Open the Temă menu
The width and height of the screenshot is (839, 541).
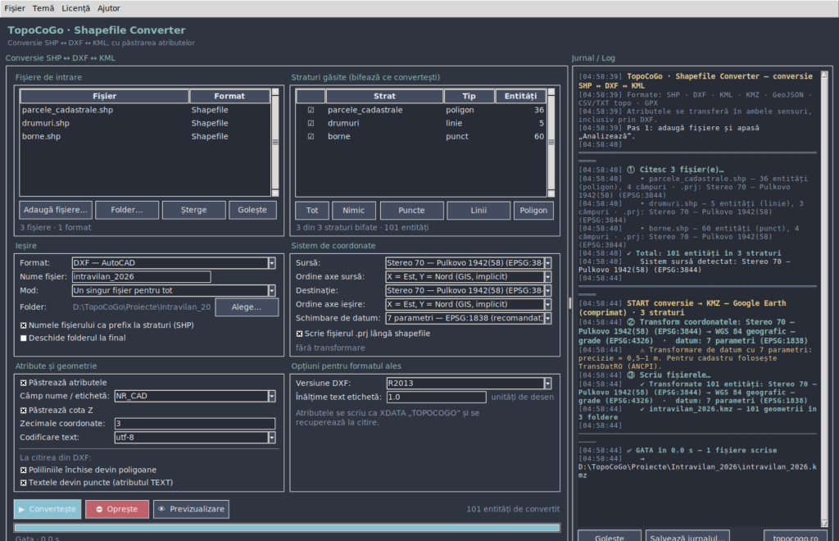[x=43, y=8]
